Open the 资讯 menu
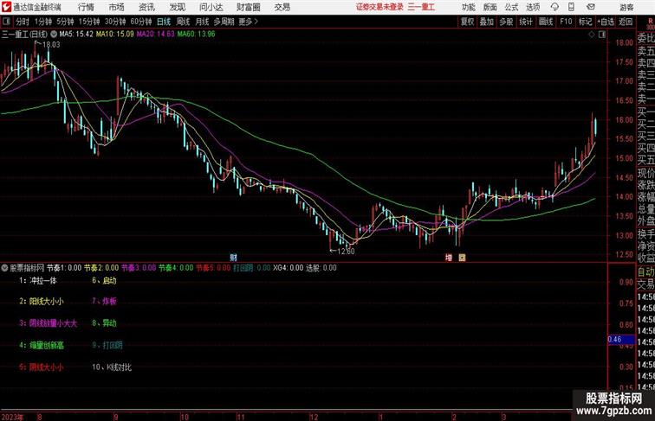 tap(146, 7)
